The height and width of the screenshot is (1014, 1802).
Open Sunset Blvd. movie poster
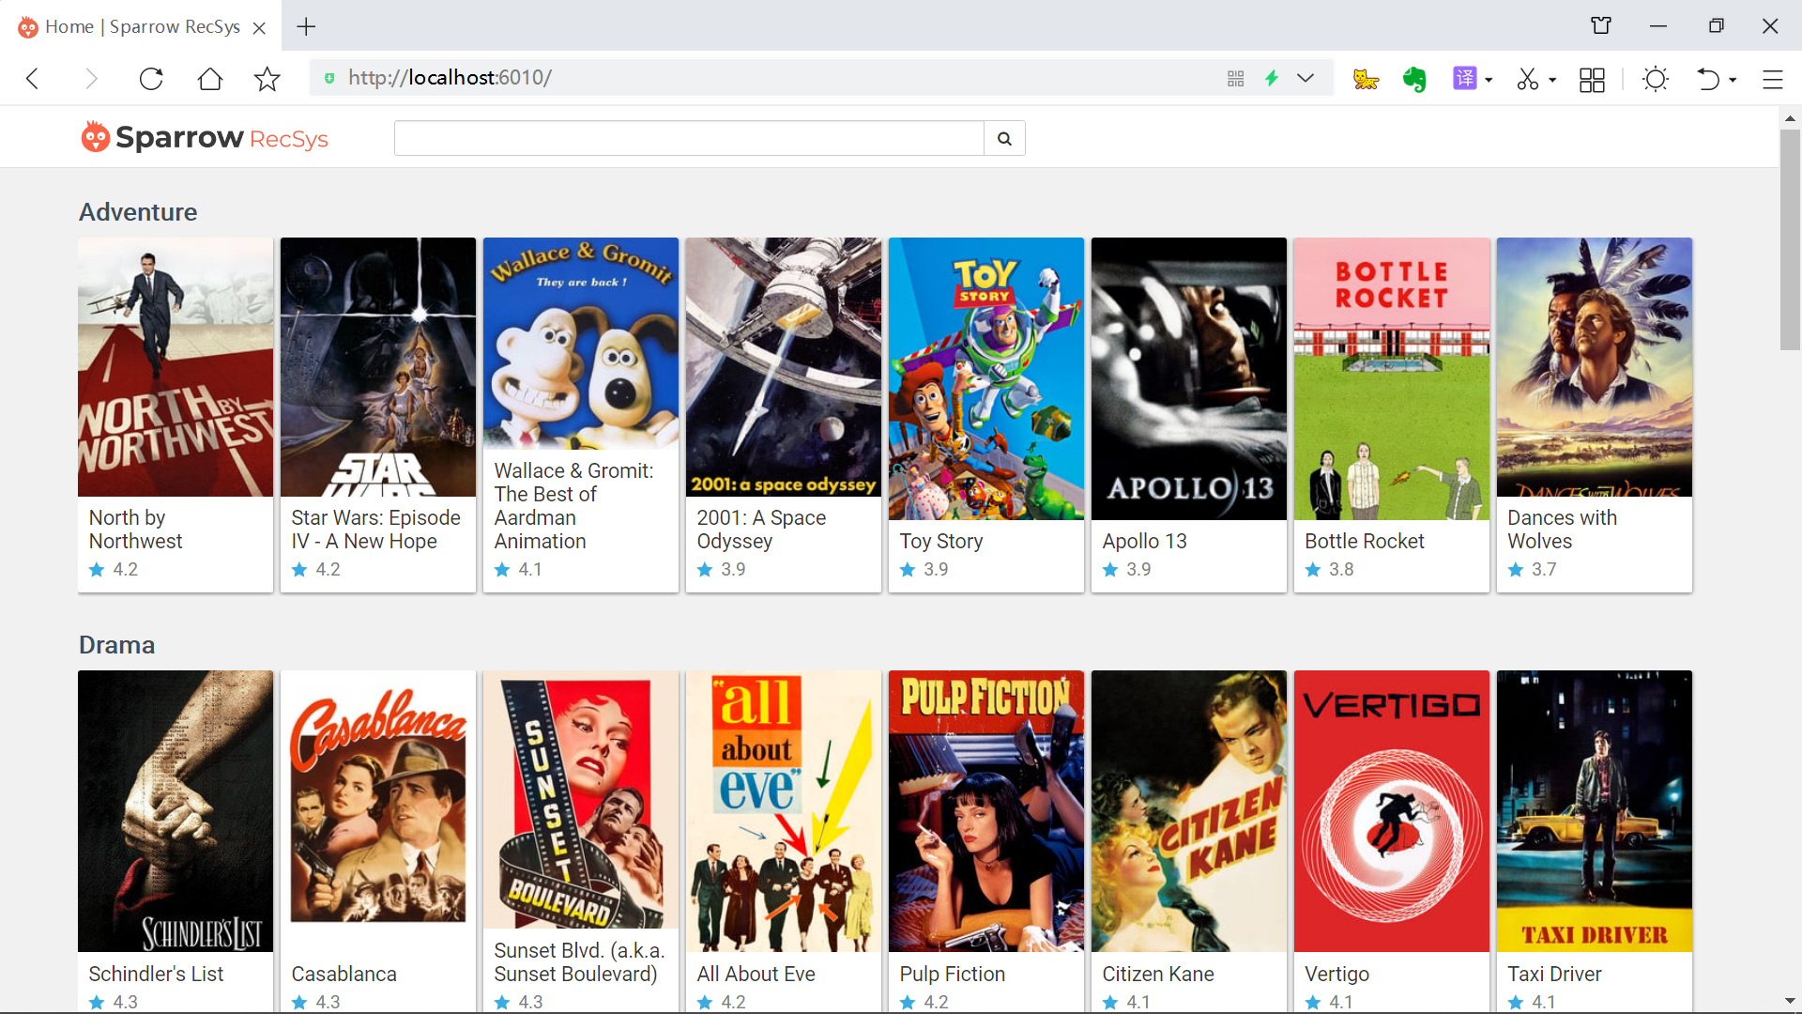[x=581, y=800]
